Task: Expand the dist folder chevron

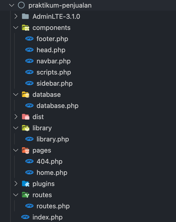Action: [x=16, y=117]
